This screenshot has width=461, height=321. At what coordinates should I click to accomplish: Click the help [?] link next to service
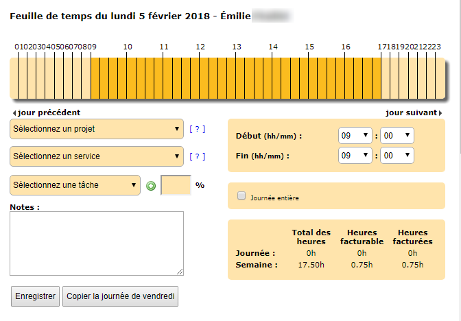(197, 156)
